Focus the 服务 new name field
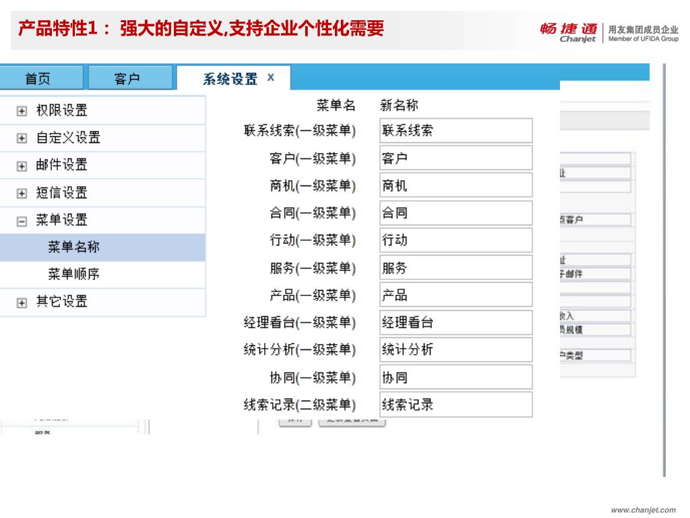Image resolution: width=690 pixels, height=518 pixels. [x=456, y=267]
